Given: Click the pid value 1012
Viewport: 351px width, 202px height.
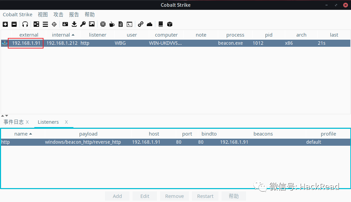Looking at the screenshot, I should (x=258, y=43).
